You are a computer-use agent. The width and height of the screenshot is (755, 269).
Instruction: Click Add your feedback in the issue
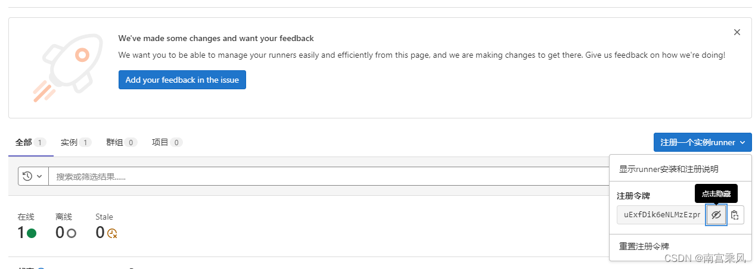tap(182, 80)
